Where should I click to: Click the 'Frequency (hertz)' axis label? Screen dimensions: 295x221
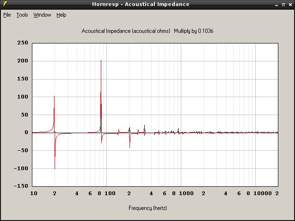tap(147, 208)
